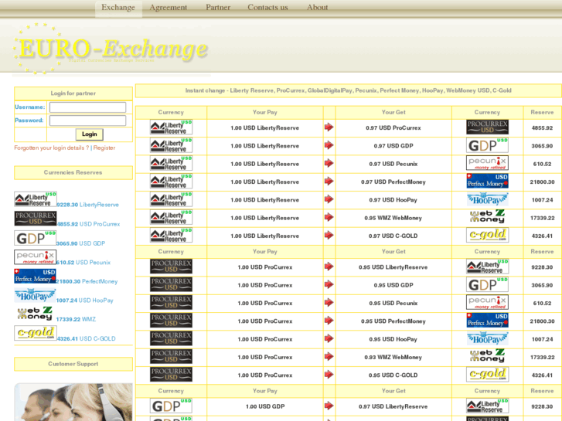Click red arrow for ProCurrex to GDP
The image size is (562, 421).
coord(329,284)
